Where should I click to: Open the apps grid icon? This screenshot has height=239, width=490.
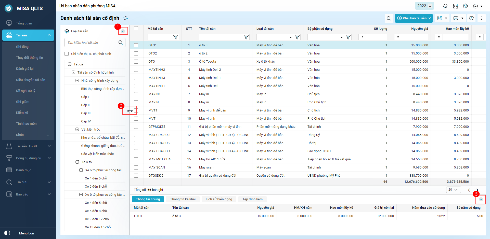(455, 6)
